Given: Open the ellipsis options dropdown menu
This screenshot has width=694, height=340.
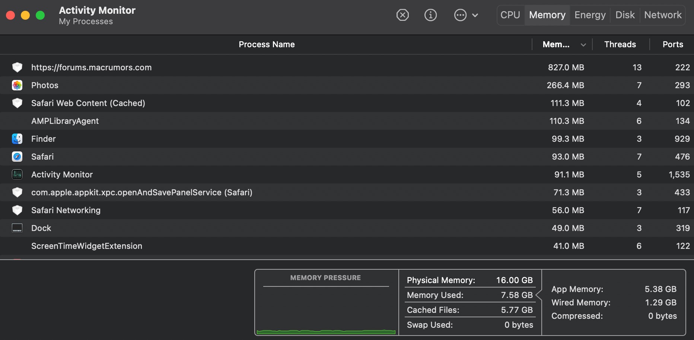Looking at the screenshot, I should [x=461, y=15].
